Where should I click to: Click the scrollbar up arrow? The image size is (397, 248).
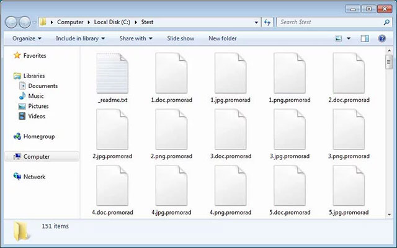point(389,51)
